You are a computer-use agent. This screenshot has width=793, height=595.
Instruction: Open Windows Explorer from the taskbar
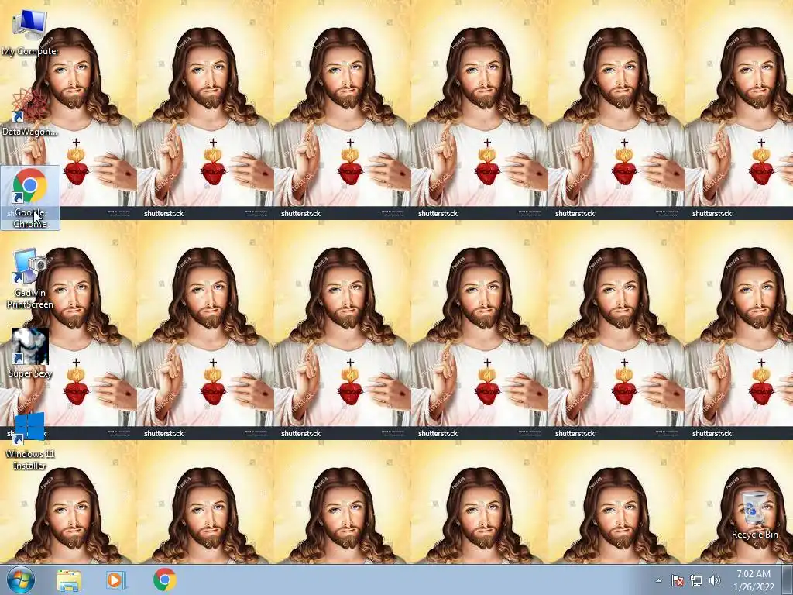click(x=69, y=580)
